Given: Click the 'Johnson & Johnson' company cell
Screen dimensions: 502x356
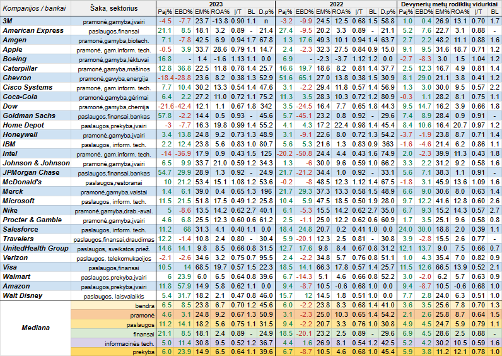Looking at the screenshot, I should tap(35, 163).
